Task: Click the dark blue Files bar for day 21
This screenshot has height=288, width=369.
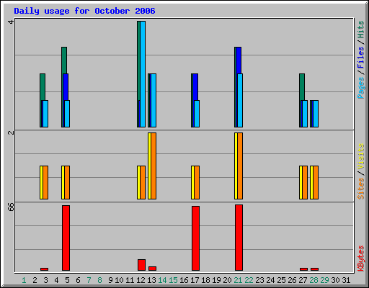Action: (x=239, y=60)
